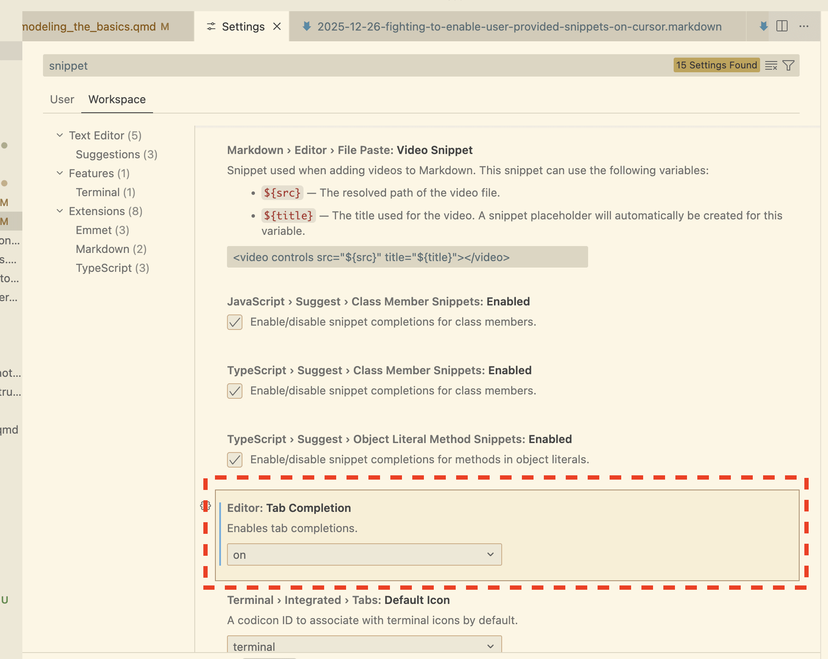Click the gear icon beside Editor: Tab Completion
The image size is (828, 659).
pos(205,506)
